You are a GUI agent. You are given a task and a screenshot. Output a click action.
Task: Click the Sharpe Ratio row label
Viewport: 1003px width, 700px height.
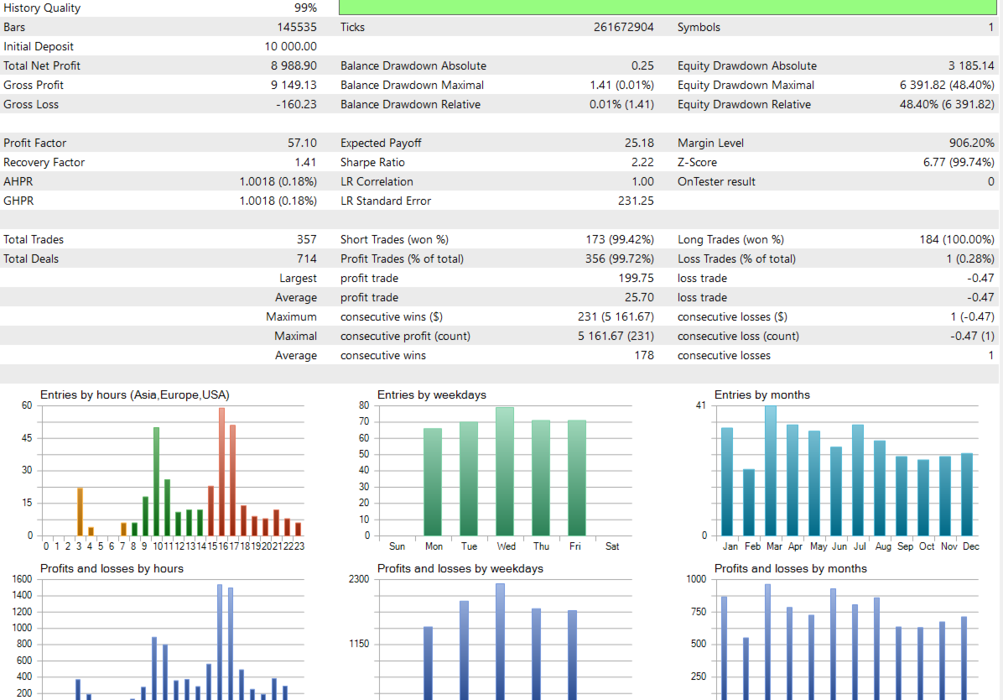[372, 162]
